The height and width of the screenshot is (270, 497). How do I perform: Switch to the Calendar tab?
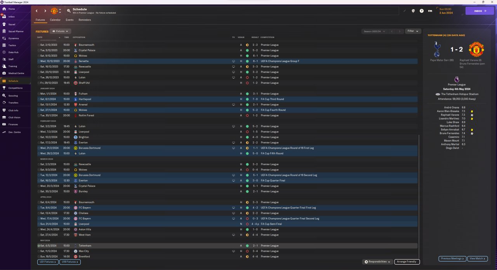[55, 20]
